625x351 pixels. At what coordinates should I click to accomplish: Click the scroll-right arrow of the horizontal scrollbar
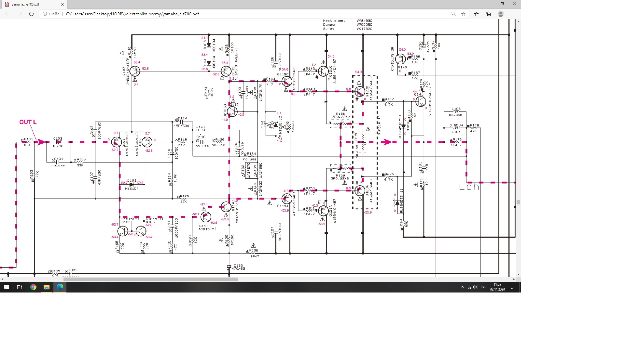coord(514,279)
